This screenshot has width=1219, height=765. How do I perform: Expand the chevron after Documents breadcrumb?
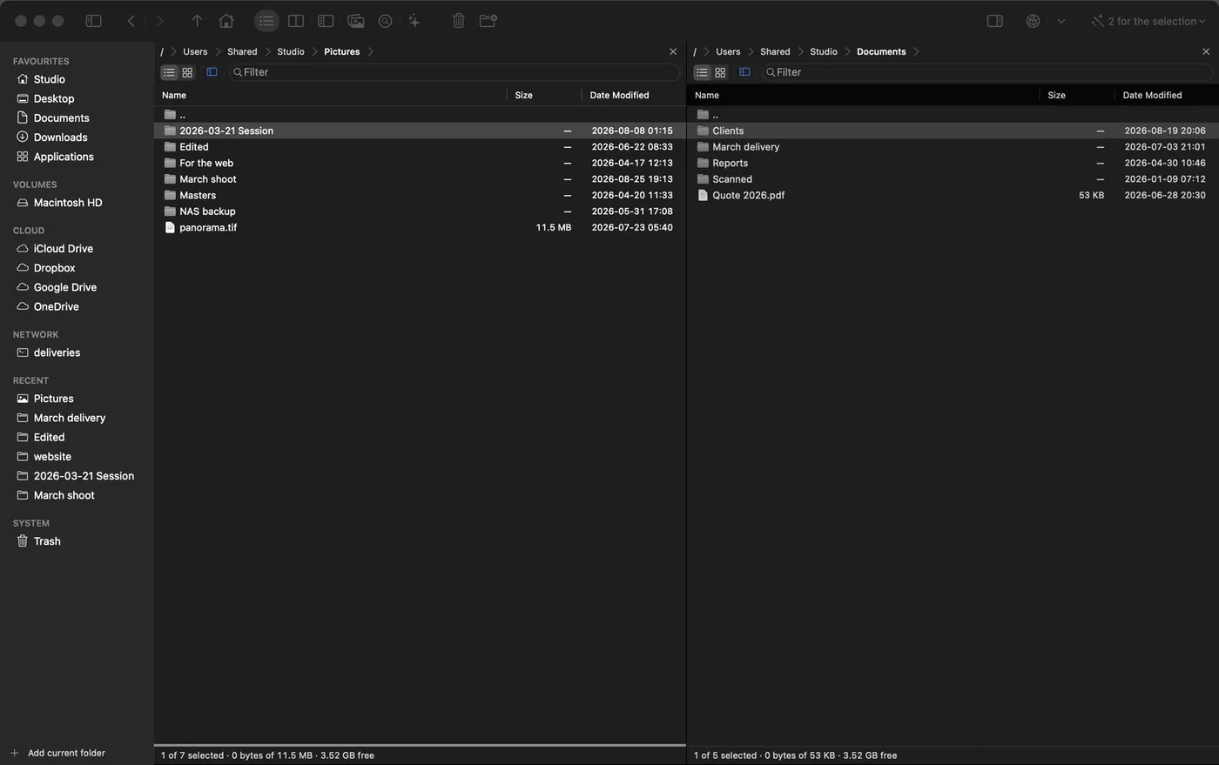[x=916, y=51]
